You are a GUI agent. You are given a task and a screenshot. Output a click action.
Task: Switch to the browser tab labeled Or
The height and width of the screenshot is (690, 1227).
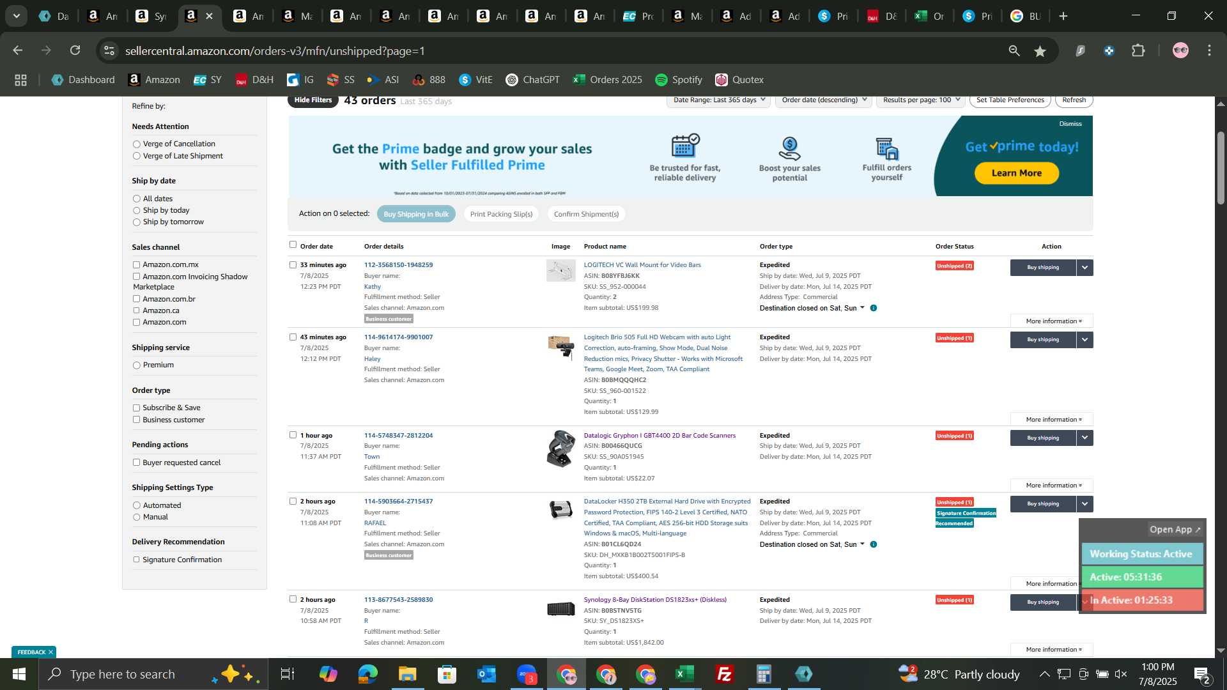pyautogui.click(x=930, y=16)
